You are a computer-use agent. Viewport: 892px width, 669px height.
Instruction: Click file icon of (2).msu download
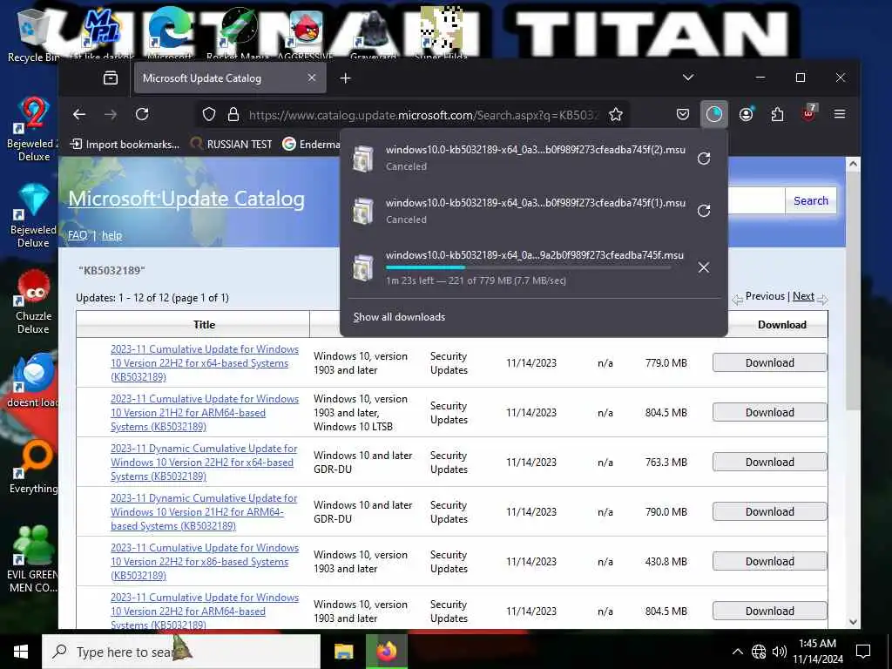pyautogui.click(x=363, y=159)
